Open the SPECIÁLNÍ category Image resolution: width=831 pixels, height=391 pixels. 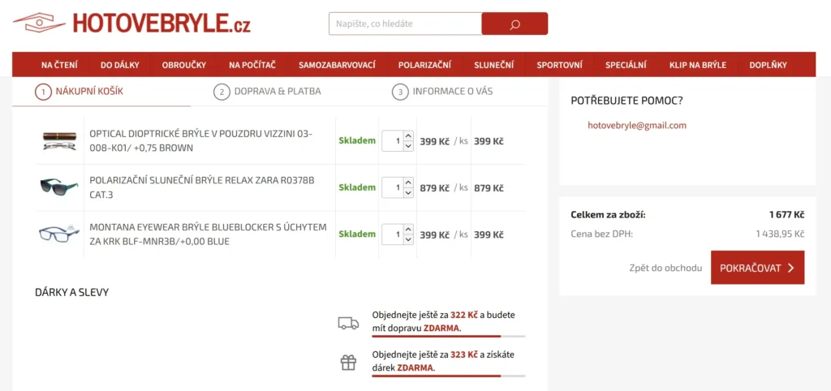[x=626, y=65]
